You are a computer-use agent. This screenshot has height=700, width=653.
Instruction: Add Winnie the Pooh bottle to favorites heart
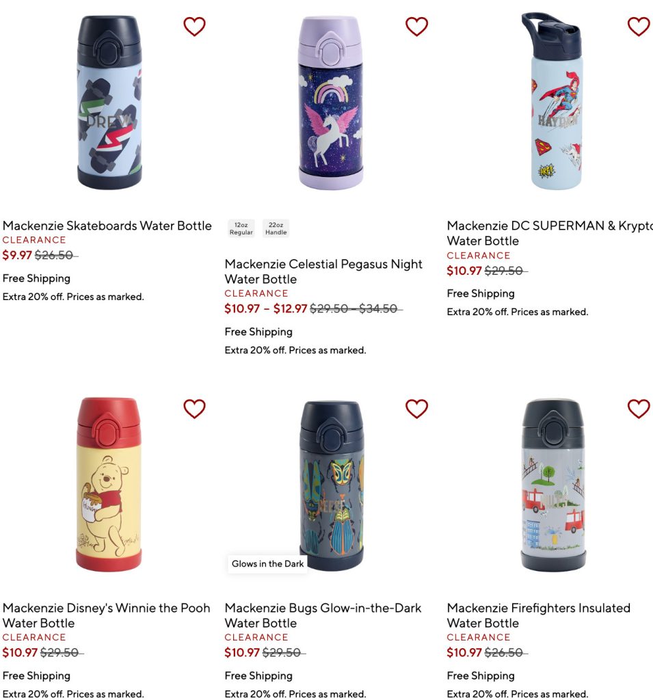[194, 409]
